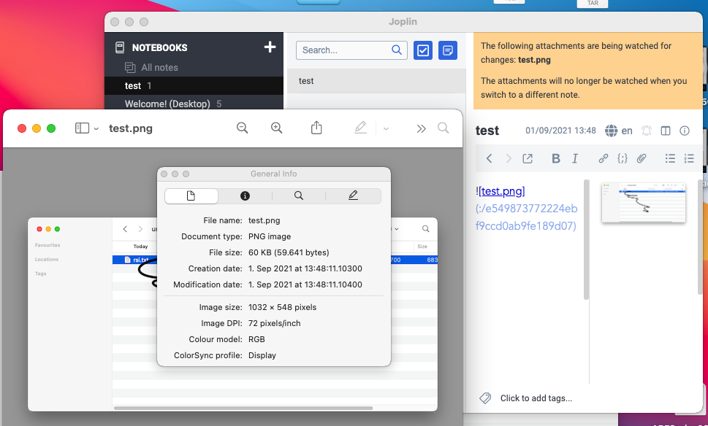Open markup options chevron in Preview
The height and width of the screenshot is (426, 708).
click(x=386, y=128)
